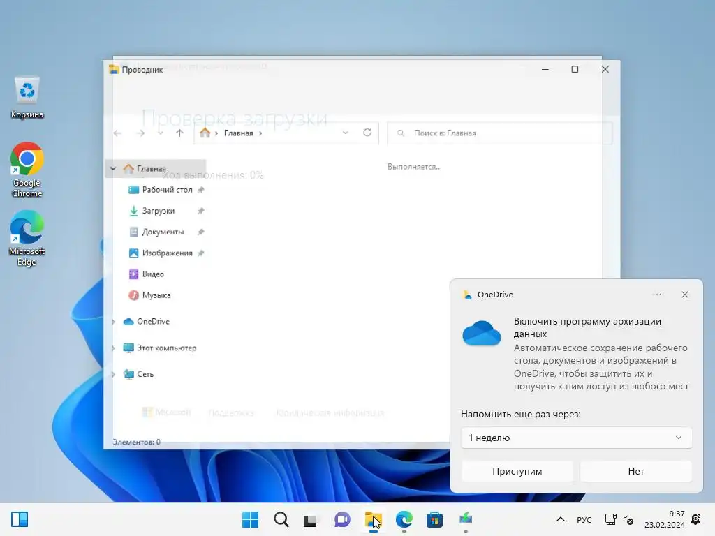Viewport: 715px width, 536px height.
Task: Launch Google Chrome from desktop shortcut
Action: point(27,170)
